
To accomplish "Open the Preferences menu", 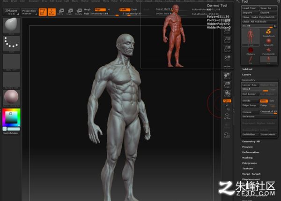I will tap(126, 1).
